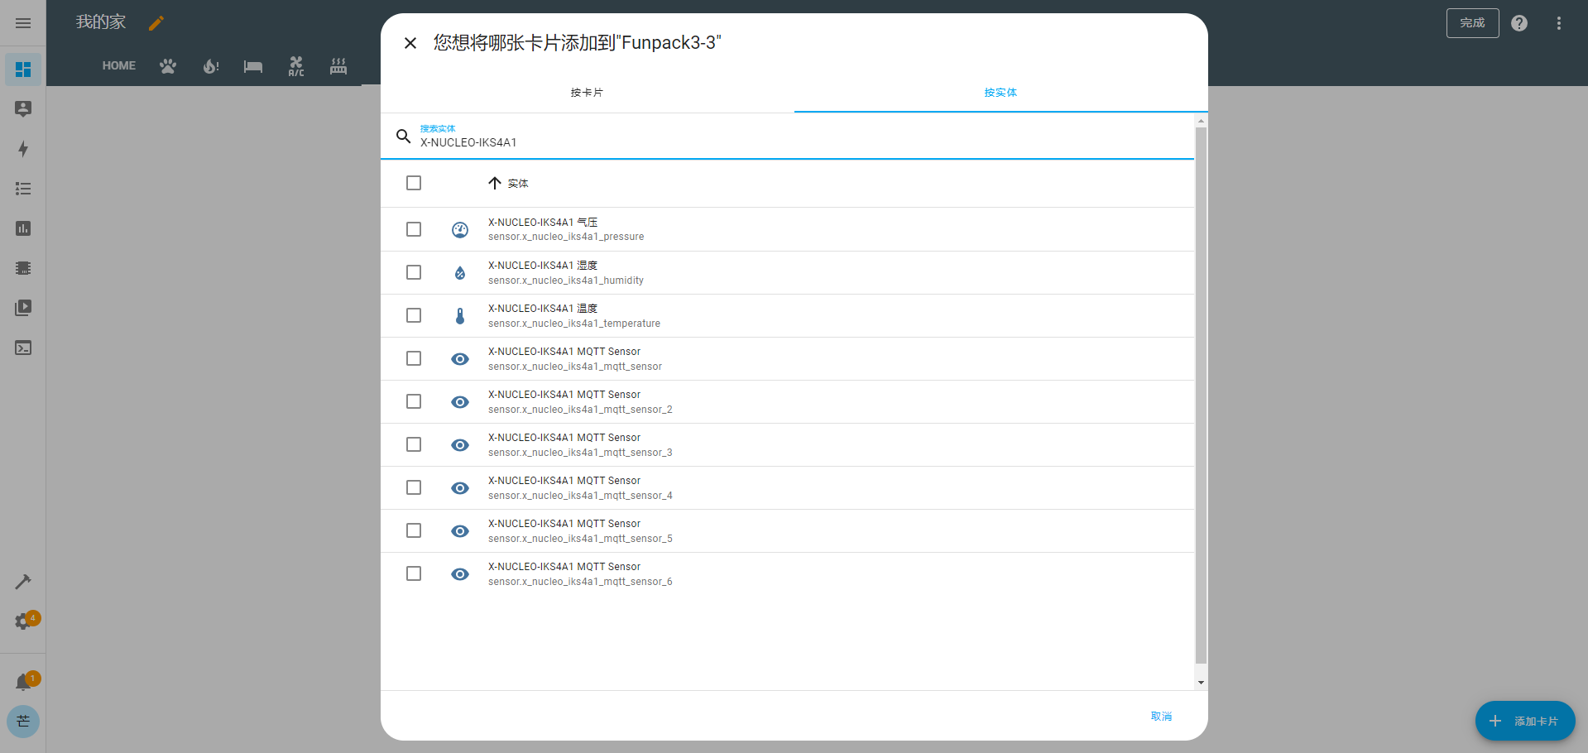Open Developer tools hammer icon

[x=23, y=582]
